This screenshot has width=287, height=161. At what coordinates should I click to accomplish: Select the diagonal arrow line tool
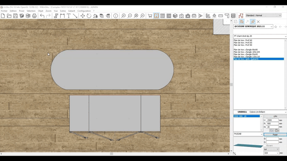click(x=75, y=16)
